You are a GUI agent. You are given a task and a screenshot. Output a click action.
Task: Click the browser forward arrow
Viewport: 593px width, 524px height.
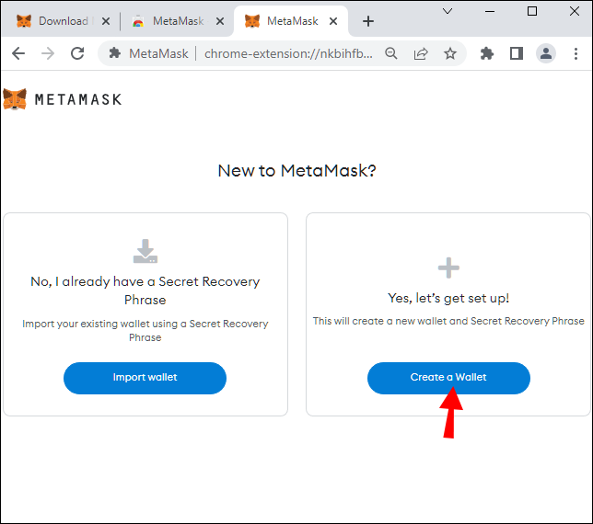tap(48, 53)
